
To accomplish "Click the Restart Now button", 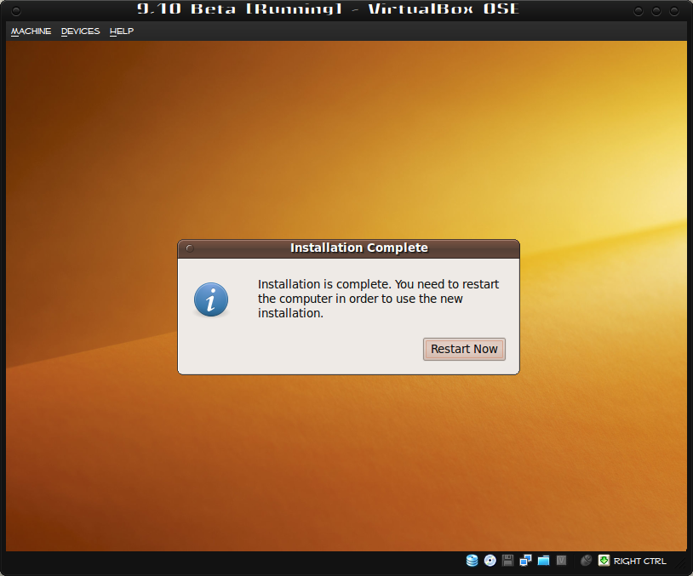I will (464, 349).
